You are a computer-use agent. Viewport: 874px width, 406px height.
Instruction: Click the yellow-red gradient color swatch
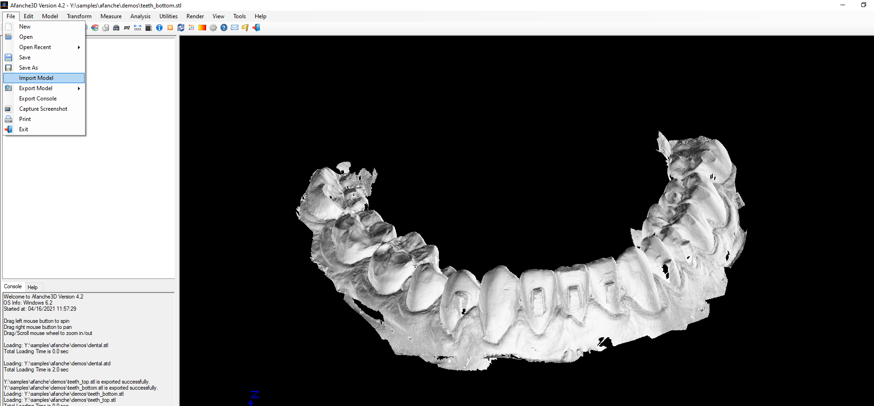[x=202, y=28]
